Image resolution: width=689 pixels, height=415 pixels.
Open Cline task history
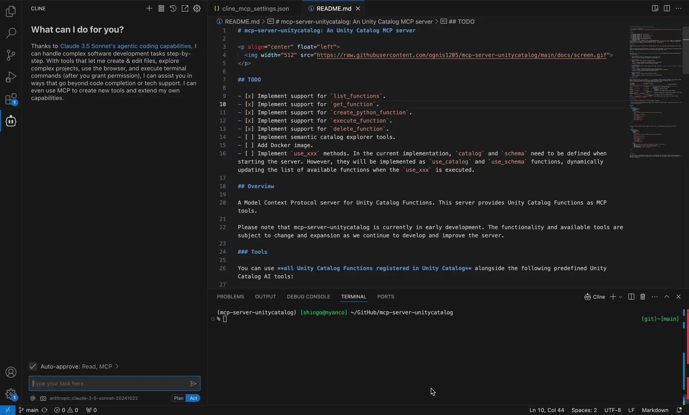[x=173, y=8]
